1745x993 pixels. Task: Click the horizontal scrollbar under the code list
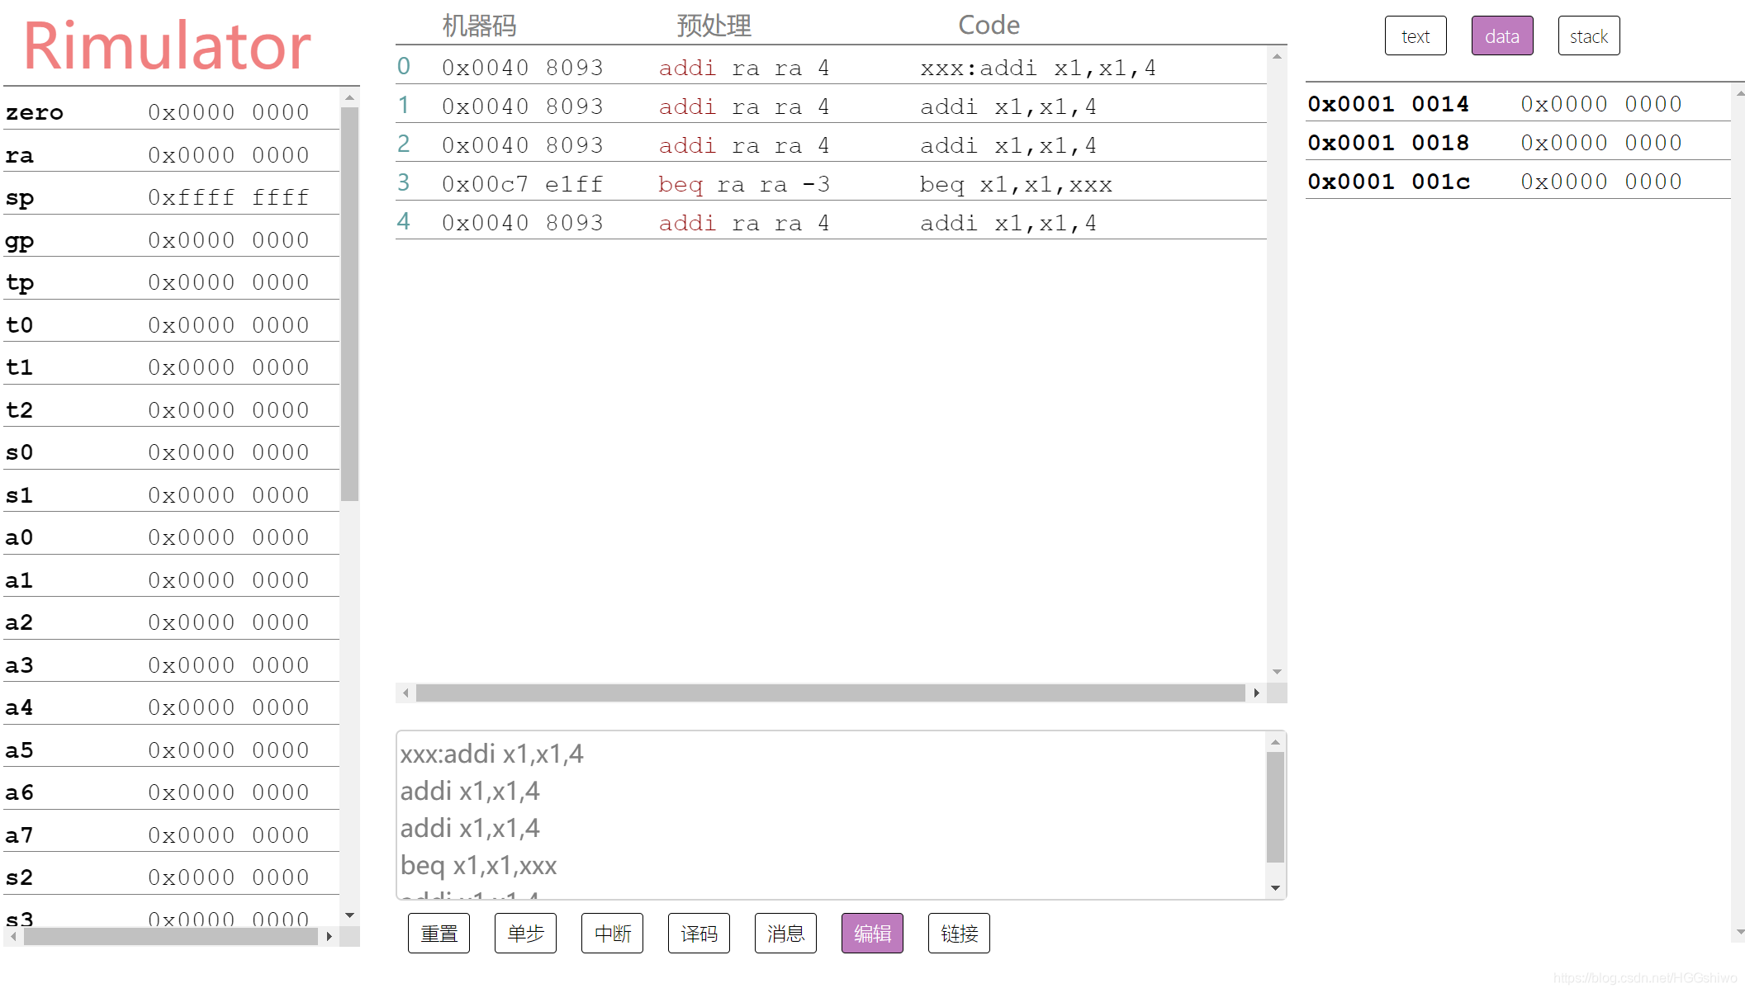pos(826,693)
